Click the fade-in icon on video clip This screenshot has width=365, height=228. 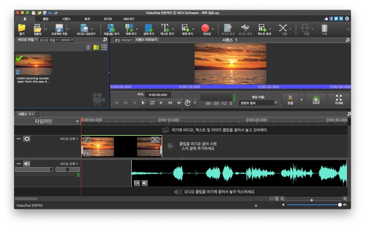click(x=87, y=140)
